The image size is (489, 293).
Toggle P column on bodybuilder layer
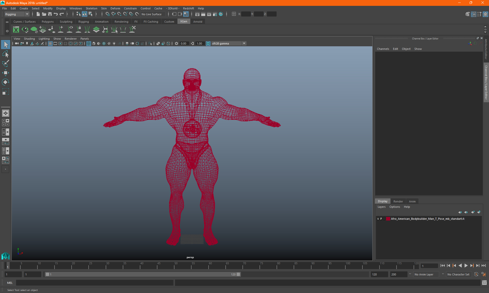381,219
